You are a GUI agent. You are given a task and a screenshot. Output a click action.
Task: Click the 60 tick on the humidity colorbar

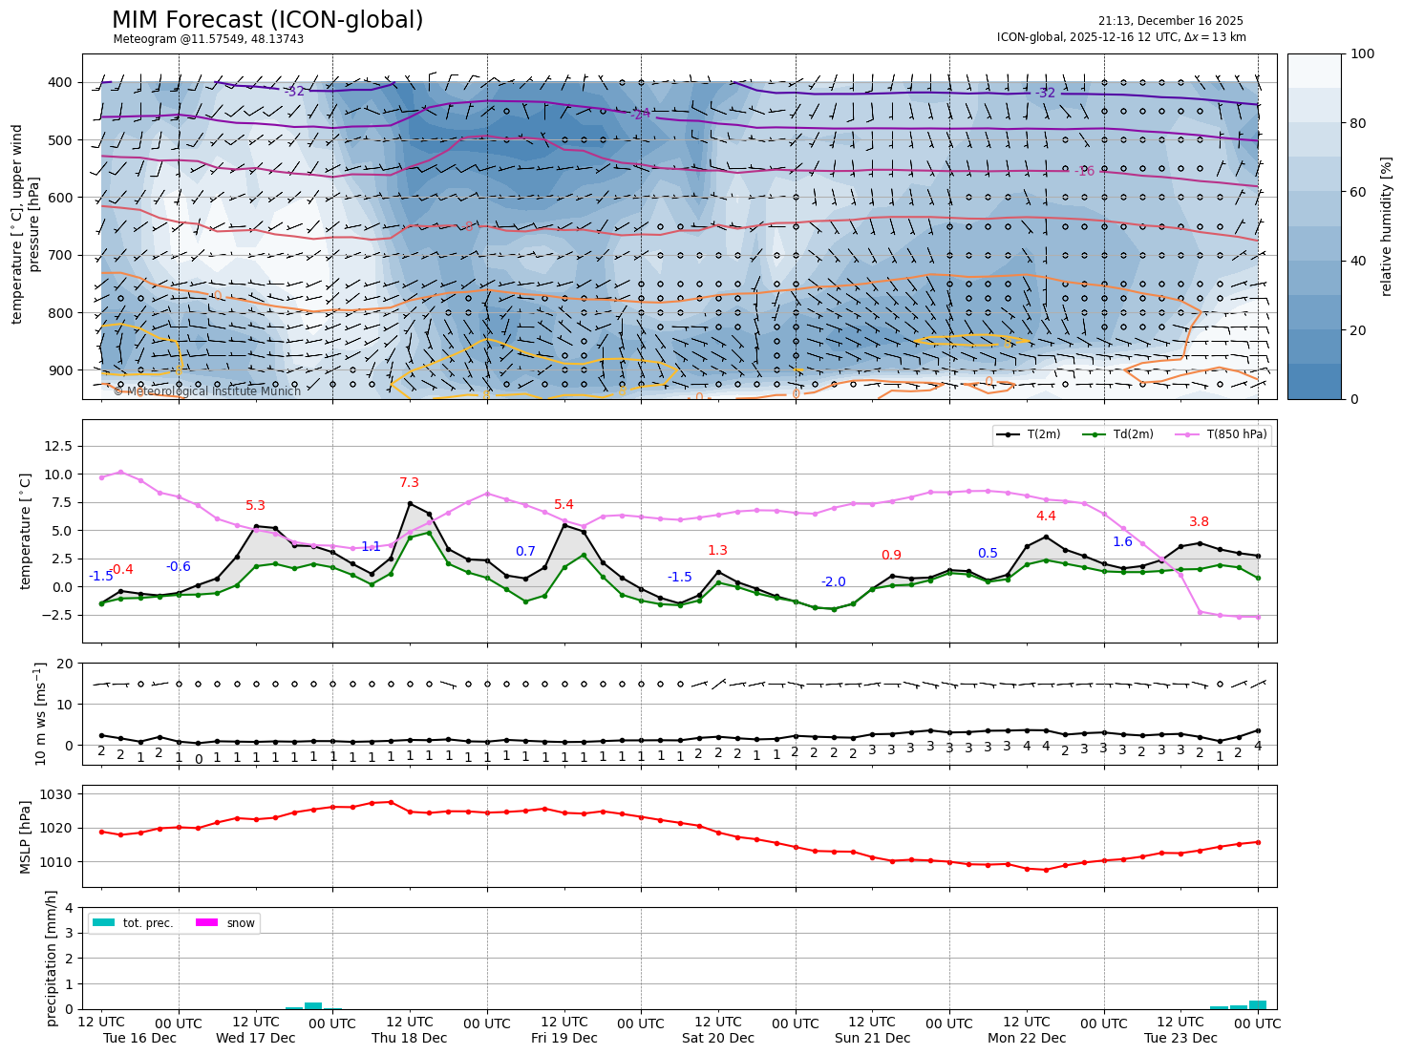point(1360,192)
